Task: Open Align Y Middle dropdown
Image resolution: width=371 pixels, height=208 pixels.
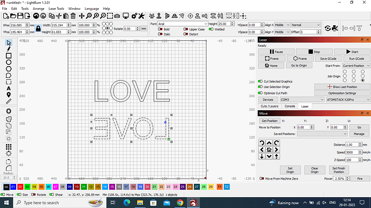Action: click(282, 32)
